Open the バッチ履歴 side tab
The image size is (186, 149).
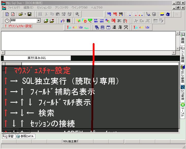pos(182,55)
